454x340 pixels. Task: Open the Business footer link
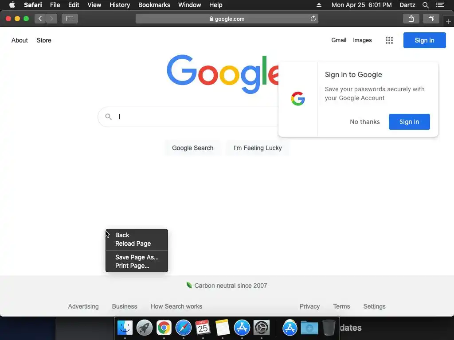pos(125,306)
